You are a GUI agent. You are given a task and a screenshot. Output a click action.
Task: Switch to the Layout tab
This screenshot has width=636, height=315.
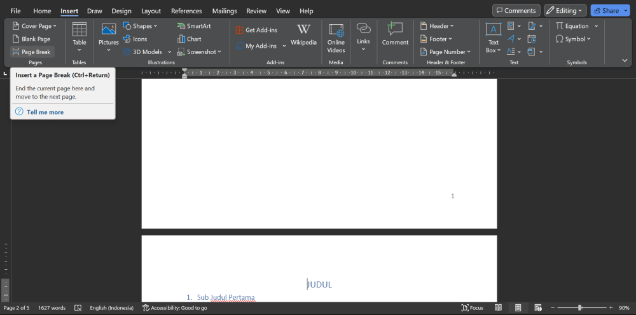click(151, 11)
